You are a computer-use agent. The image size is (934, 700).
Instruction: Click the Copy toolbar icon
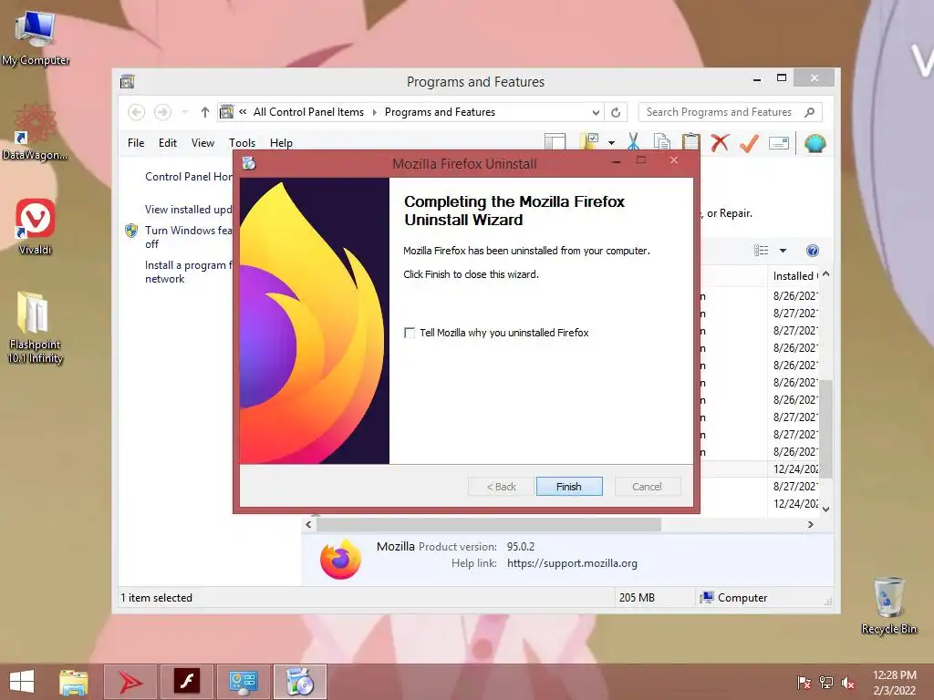tap(662, 142)
